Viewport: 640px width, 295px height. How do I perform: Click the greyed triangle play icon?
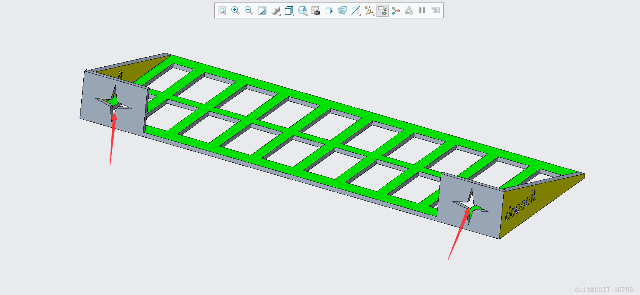tap(409, 10)
